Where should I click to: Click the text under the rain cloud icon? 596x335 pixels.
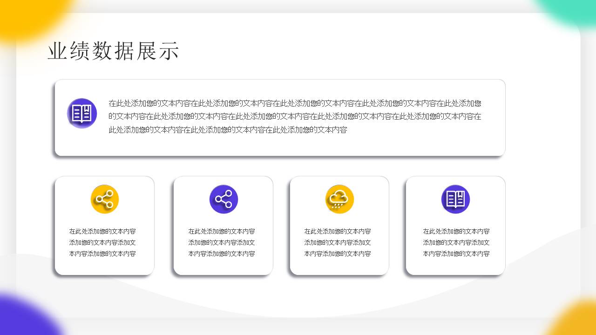click(338, 242)
